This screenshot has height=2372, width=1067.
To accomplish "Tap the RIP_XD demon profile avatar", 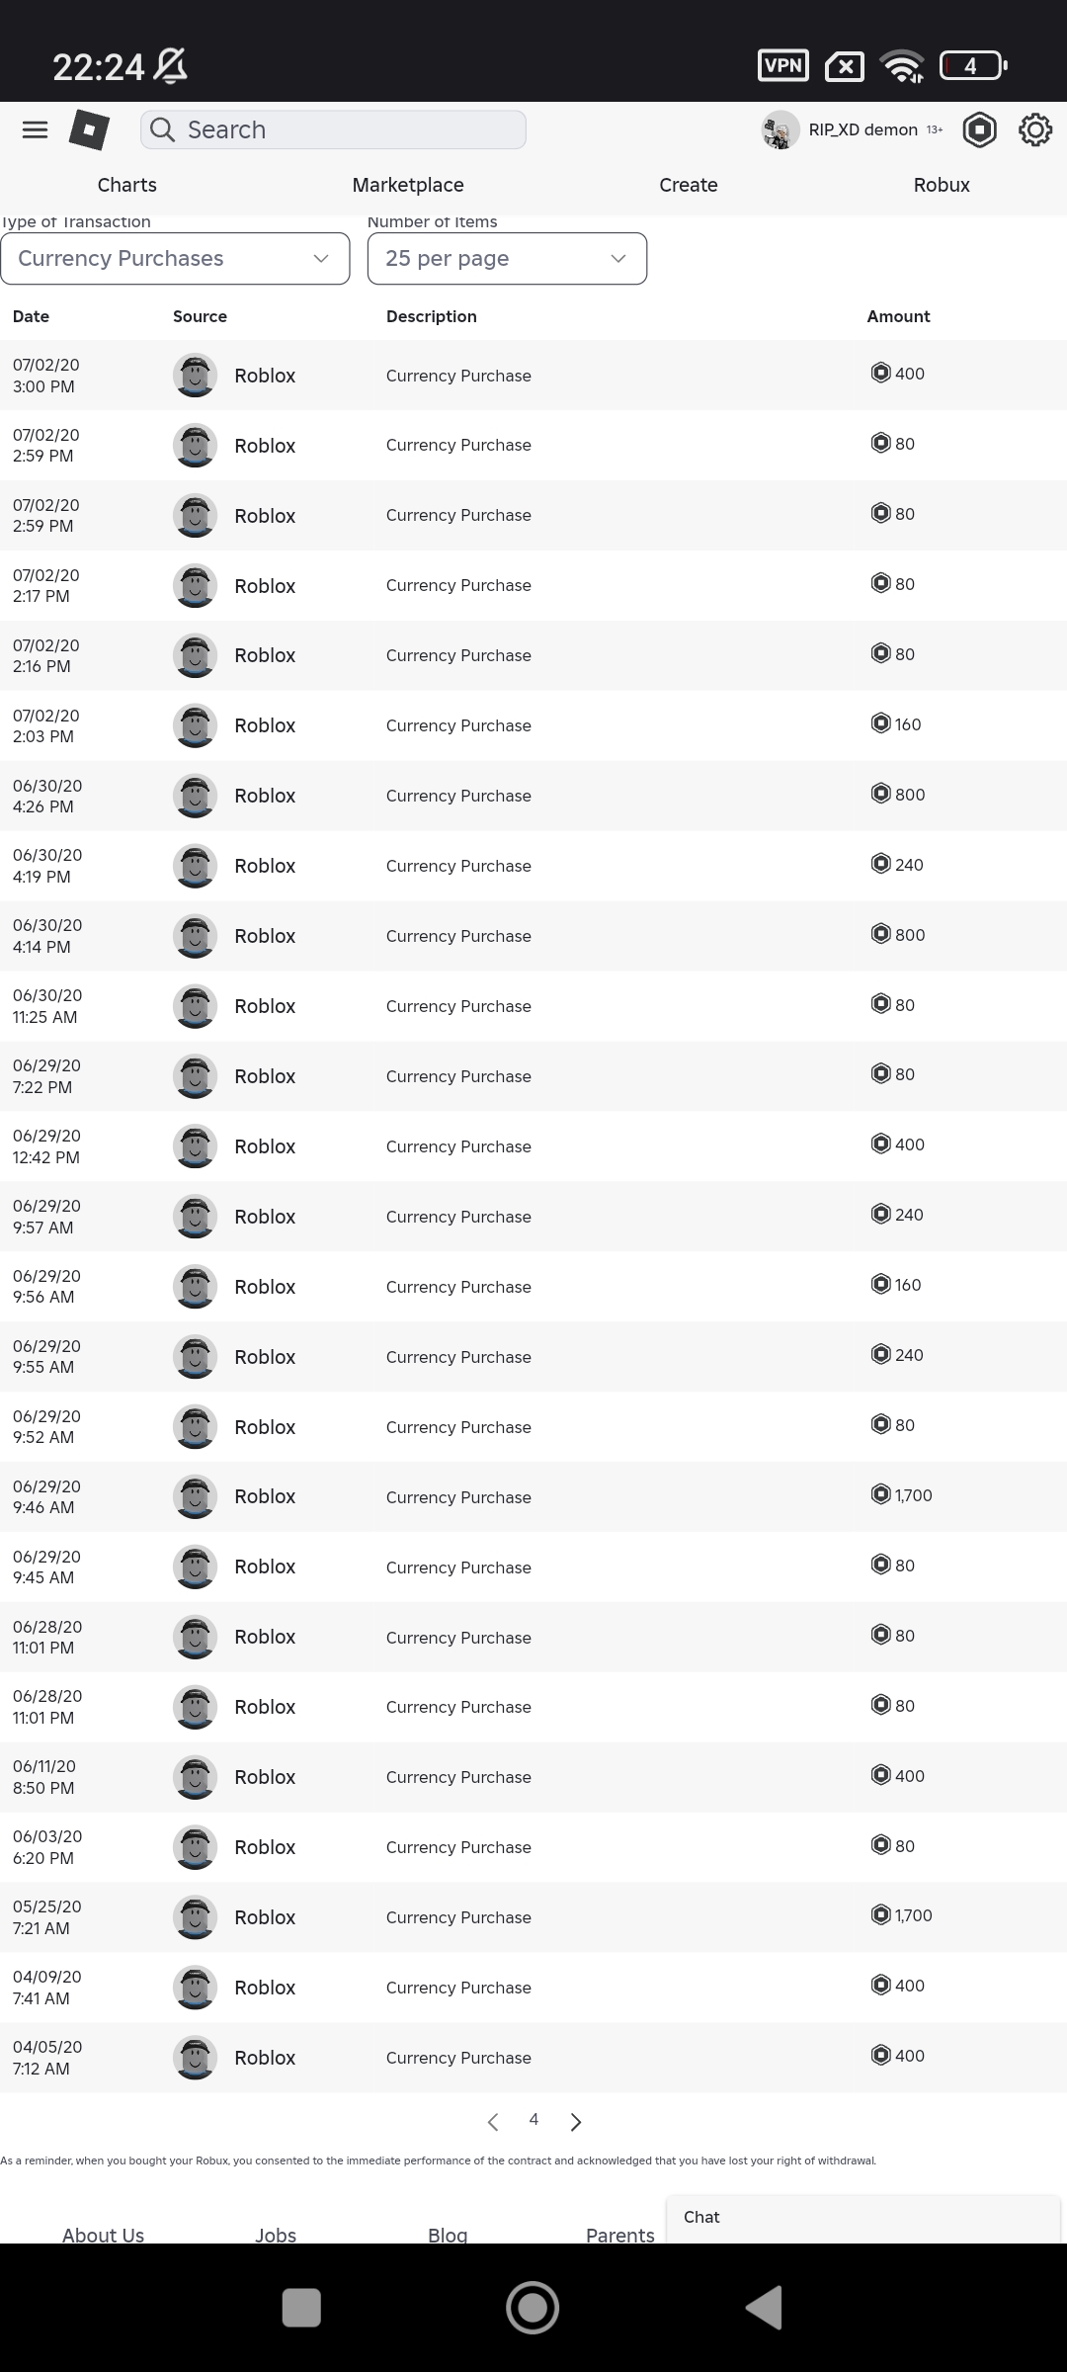I will click(780, 129).
